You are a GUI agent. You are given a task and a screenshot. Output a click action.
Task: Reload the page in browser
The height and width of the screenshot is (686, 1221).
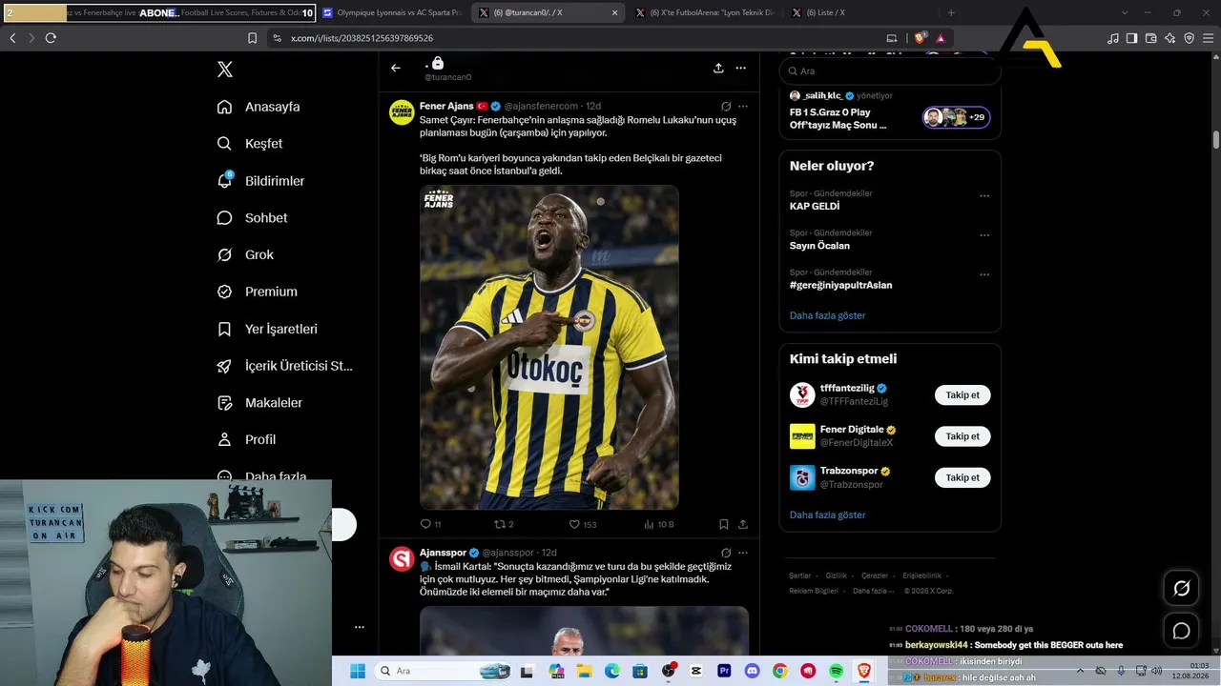(x=51, y=38)
